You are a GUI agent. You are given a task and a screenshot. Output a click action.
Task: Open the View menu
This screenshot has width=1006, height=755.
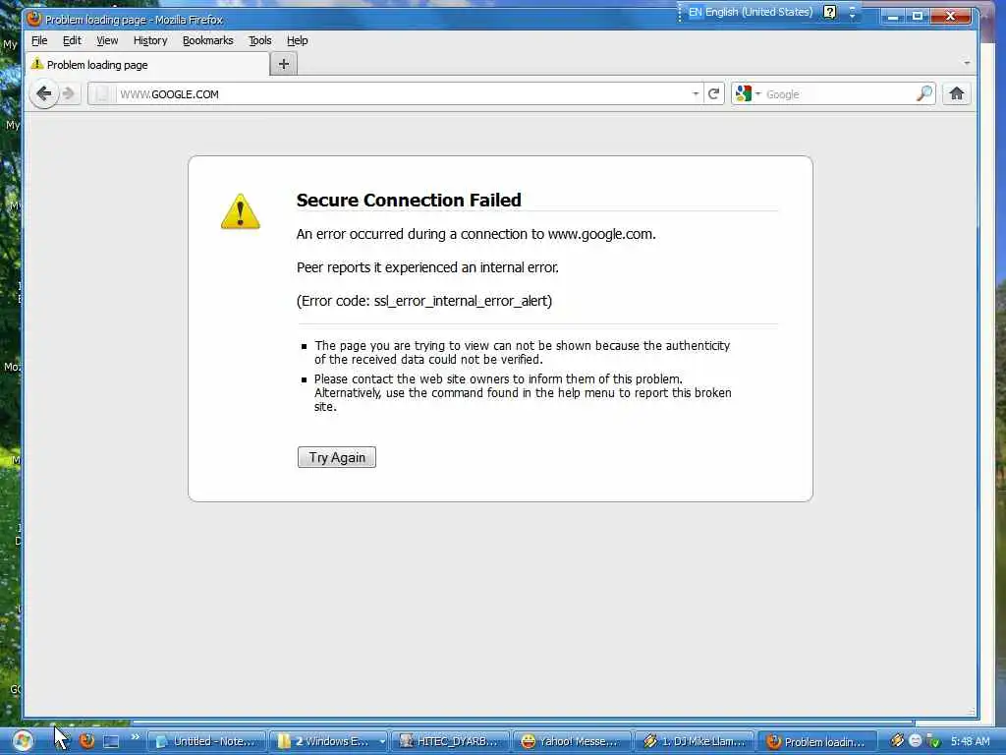(x=107, y=40)
